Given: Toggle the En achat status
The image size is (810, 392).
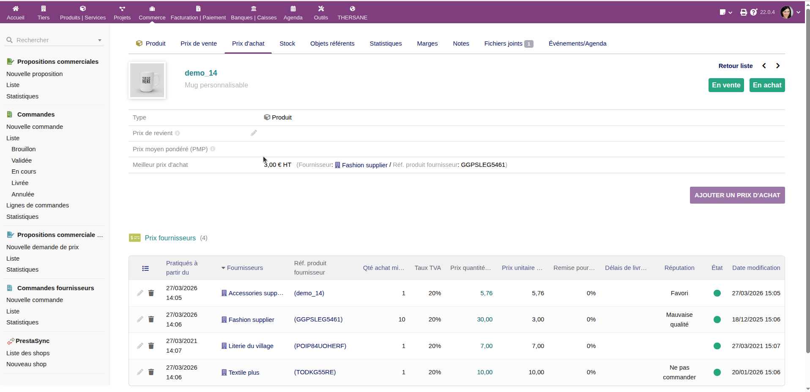Looking at the screenshot, I should point(767,85).
